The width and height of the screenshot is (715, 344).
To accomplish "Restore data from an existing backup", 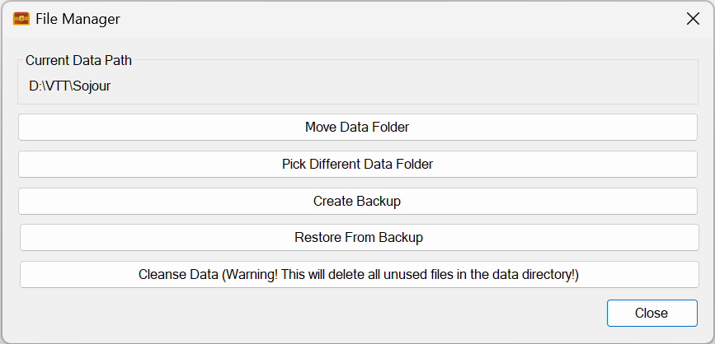I will (359, 237).
